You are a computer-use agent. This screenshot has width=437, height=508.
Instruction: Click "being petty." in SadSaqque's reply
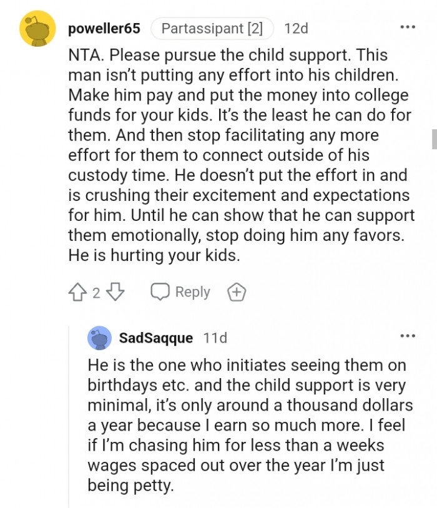coord(130,485)
